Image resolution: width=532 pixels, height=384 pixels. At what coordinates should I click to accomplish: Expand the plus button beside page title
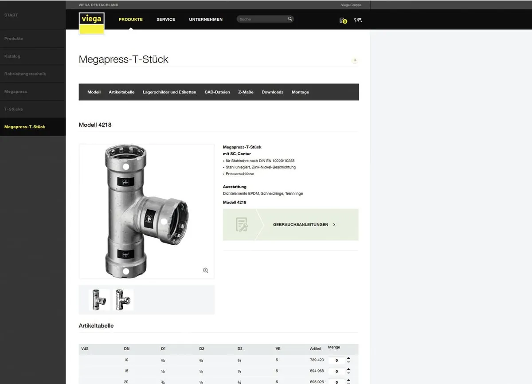[355, 60]
